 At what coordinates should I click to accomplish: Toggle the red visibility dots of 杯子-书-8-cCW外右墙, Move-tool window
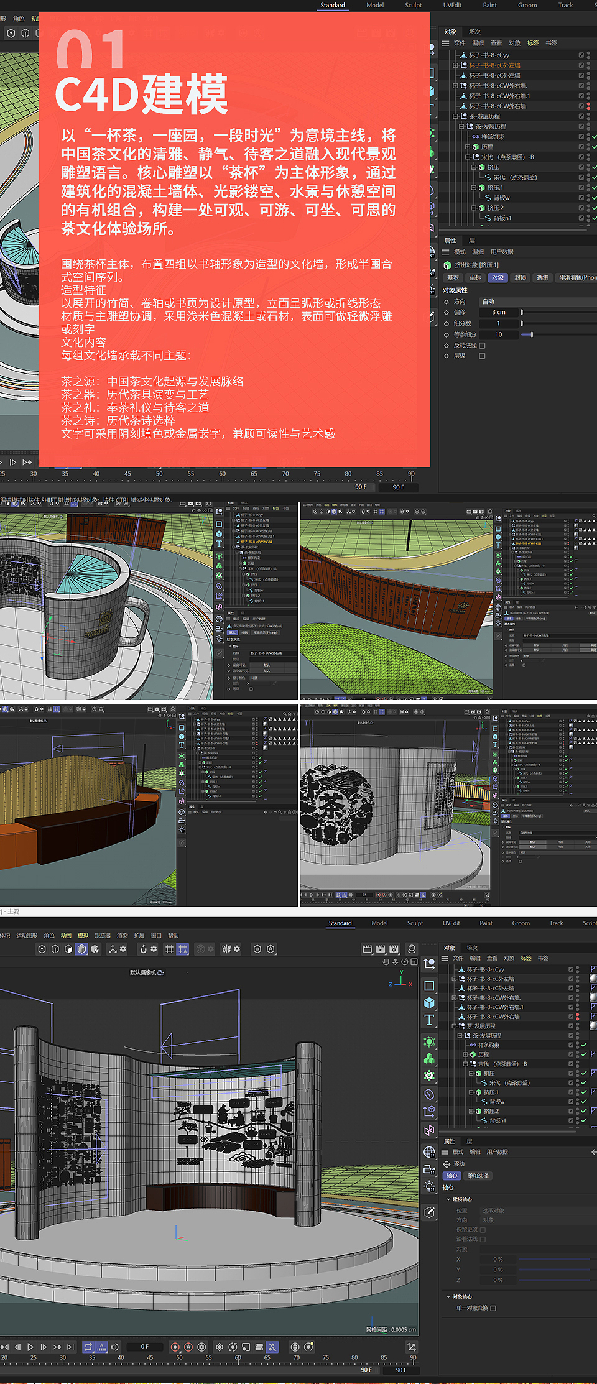click(578, 1017)
